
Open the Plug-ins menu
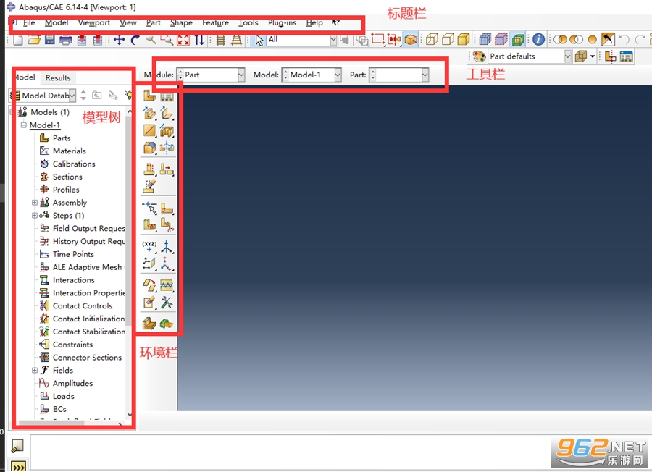(x=282, y=23)
